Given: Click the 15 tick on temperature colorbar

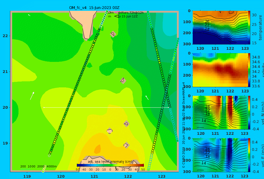Looking at the screenshot, I should (254, 43).
